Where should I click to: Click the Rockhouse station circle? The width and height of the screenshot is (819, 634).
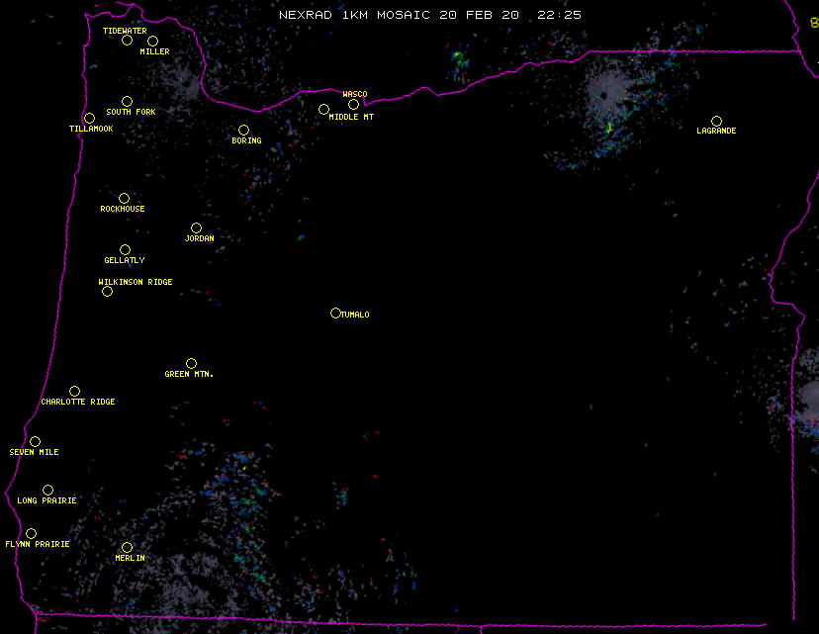click(124, 199)
